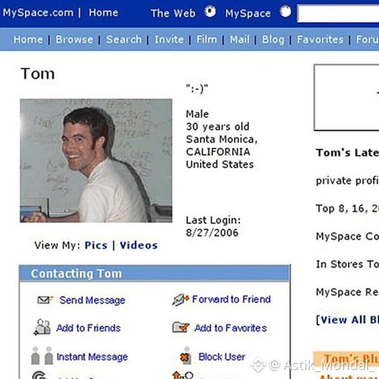This screenshot has height=379, width=379.
Task: Go to the Blog navigation item
Action: pos(273,40)
